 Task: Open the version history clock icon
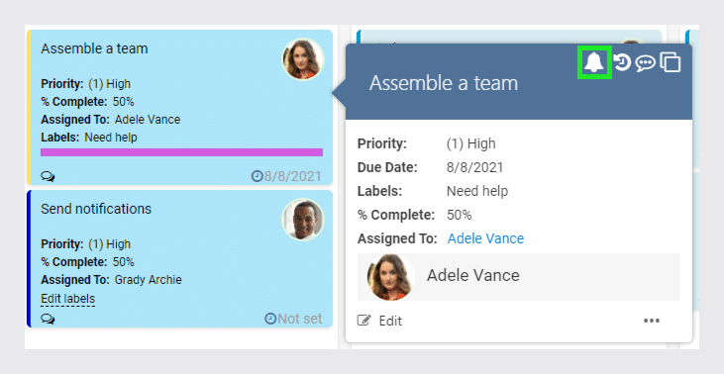coord(622,62)
